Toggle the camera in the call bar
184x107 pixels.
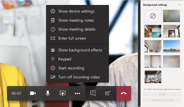[x=33, y=93]
